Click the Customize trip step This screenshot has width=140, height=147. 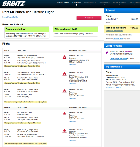(x=90, y=2)
